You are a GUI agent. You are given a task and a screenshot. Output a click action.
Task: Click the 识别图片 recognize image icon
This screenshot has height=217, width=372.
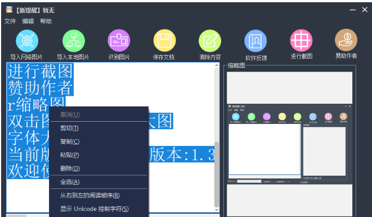coord(119,41)
